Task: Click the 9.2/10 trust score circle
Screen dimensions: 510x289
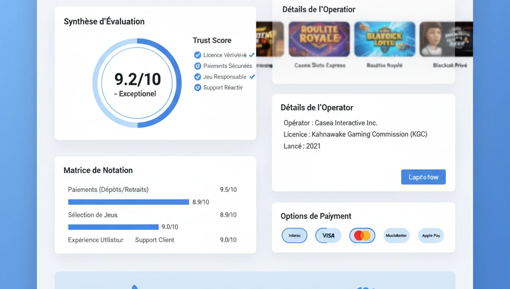Action: [x=137, y=83]
